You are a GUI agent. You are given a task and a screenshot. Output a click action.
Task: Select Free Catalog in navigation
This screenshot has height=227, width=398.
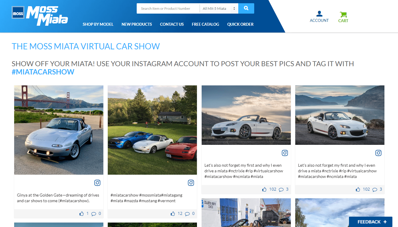point(205,24)
